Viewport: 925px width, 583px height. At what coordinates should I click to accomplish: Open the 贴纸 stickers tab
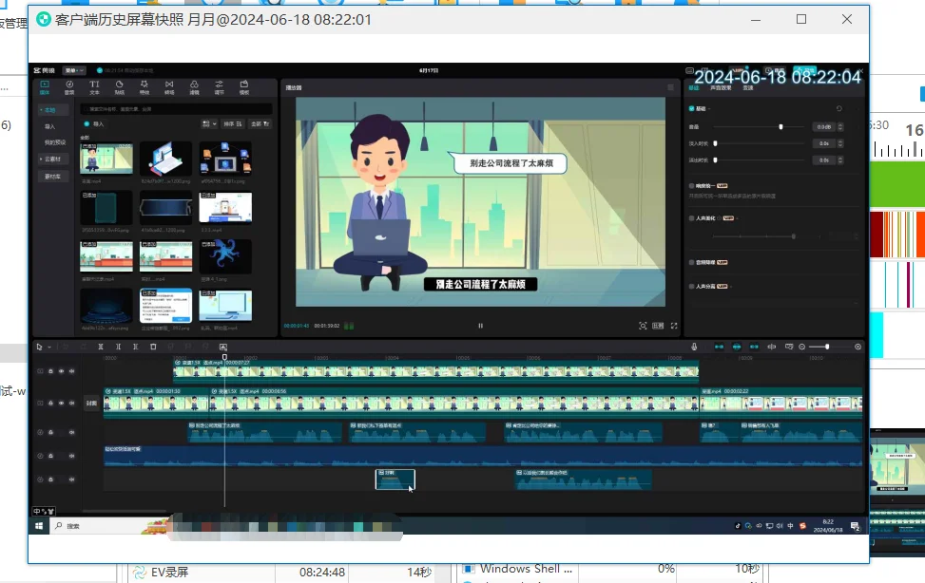coord(119,88)
